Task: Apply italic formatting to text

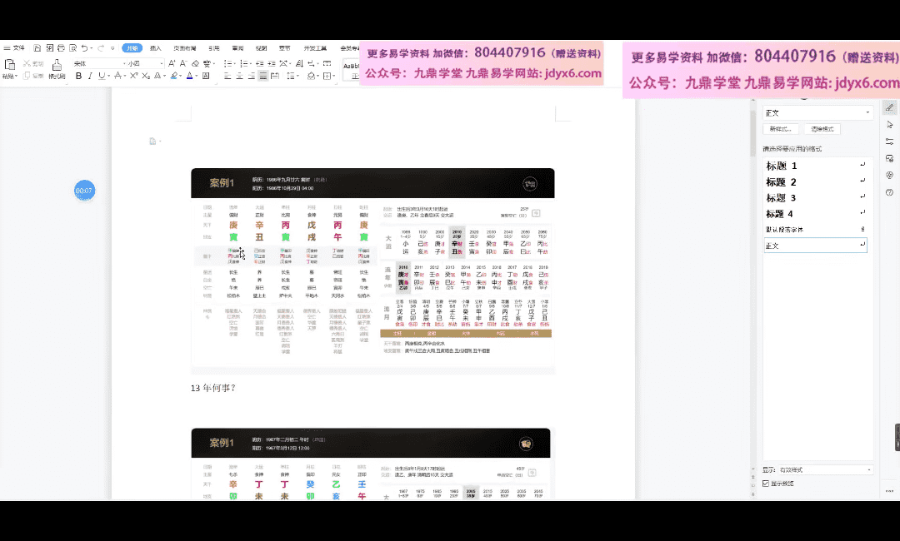Action: [90, 76]
